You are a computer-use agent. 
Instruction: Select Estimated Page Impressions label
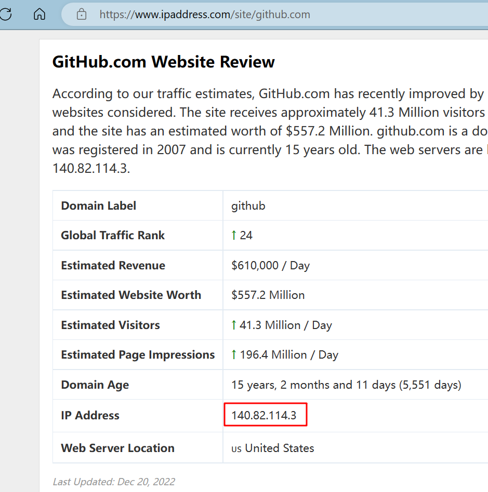tap(138, 355)
